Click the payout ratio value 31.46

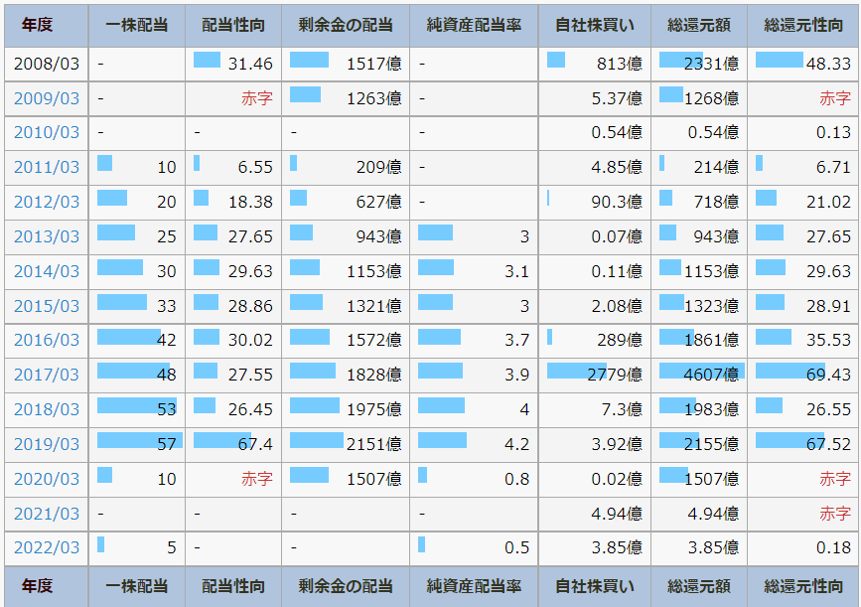[x=250, y=64]
